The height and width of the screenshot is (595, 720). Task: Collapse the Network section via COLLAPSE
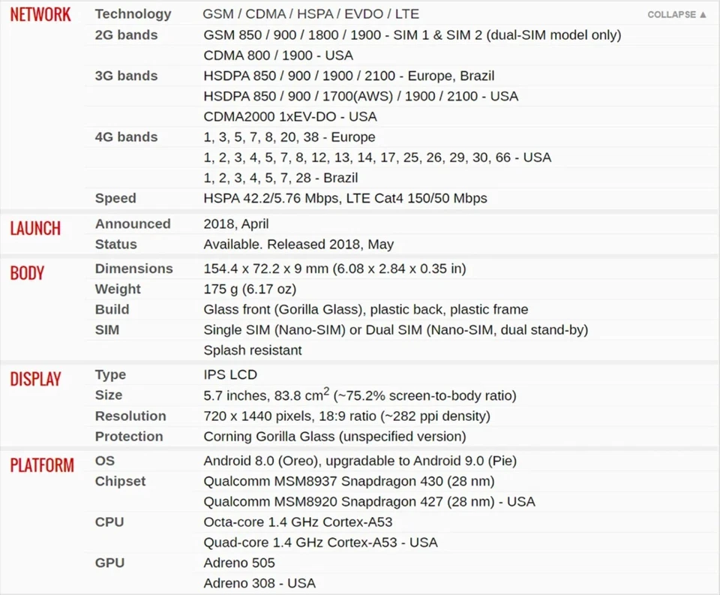pyautogui.click(x=676, y=14)
